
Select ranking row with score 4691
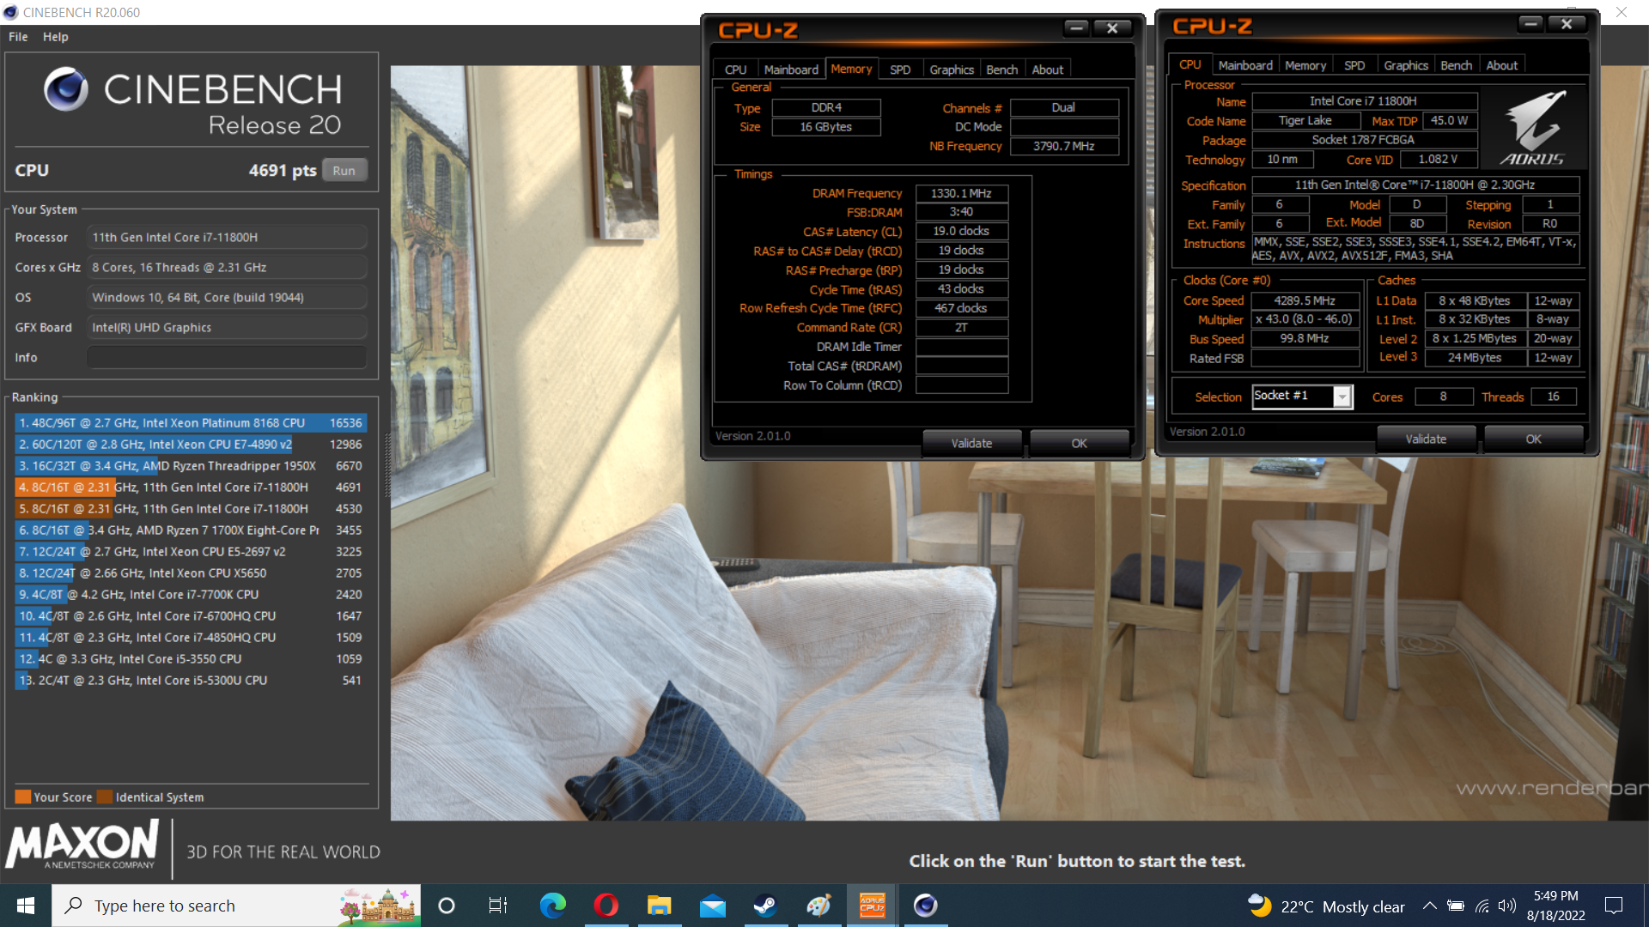tap(191, 488)
